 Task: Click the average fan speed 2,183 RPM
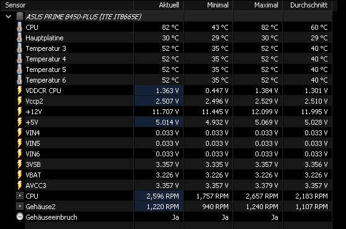click(x=311, y=196)
